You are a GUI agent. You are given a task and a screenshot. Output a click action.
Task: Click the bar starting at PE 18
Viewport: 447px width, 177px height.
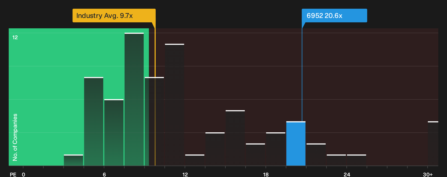pos(276,149)
